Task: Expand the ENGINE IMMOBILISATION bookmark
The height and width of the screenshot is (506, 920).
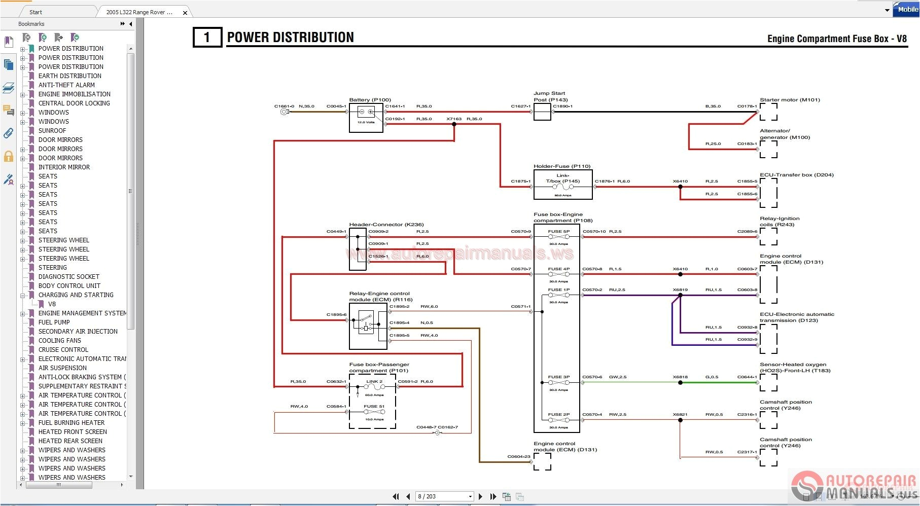Action: pos(22,94)
